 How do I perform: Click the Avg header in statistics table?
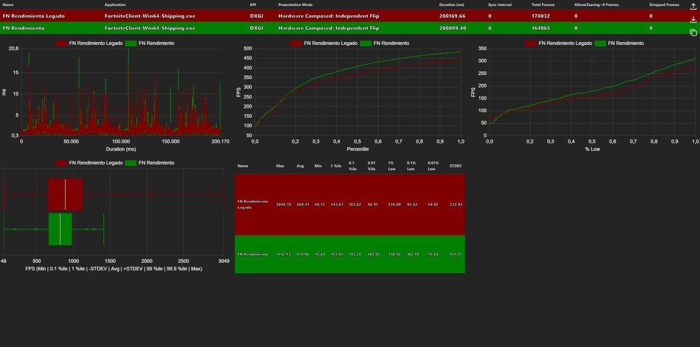click(x=300, y=166)
